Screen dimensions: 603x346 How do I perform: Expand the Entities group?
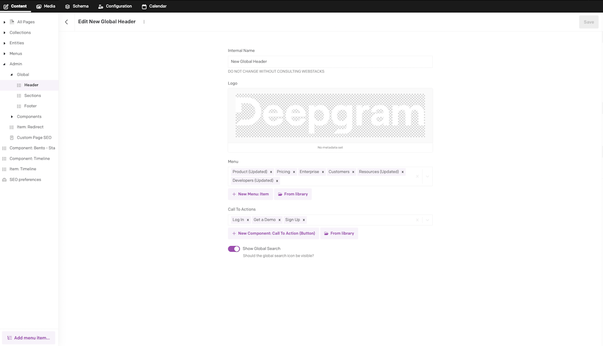click(x=5, y=43)
